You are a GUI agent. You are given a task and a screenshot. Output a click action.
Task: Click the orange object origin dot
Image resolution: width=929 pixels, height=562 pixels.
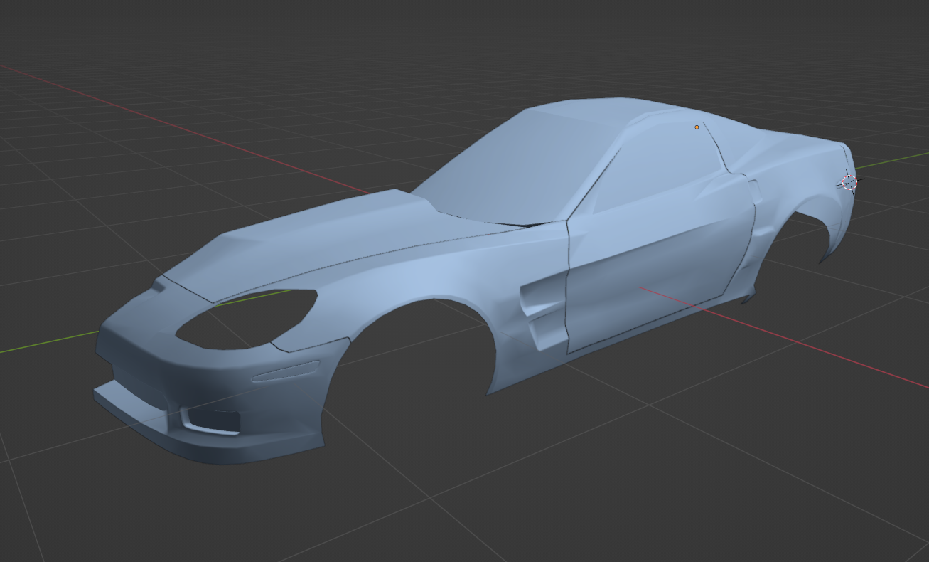point(697,127)
